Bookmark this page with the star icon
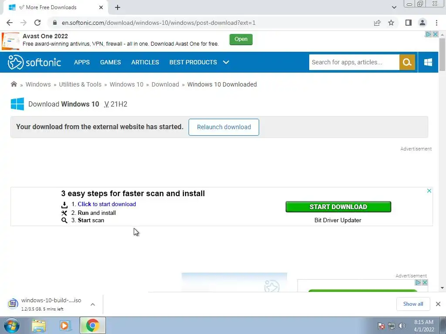The image size is (446, 334). click(391, 23)
